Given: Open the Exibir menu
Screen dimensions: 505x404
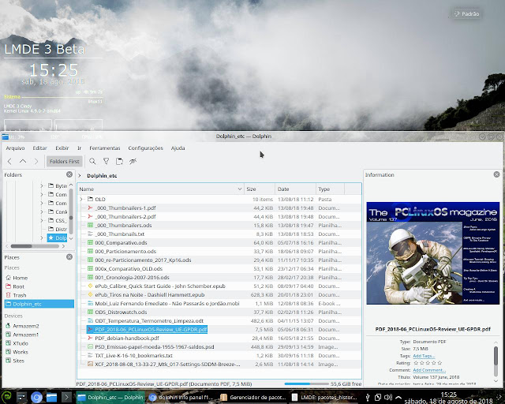Looking at the screenshot, I should pyautogui.click(x=62, y=148).
